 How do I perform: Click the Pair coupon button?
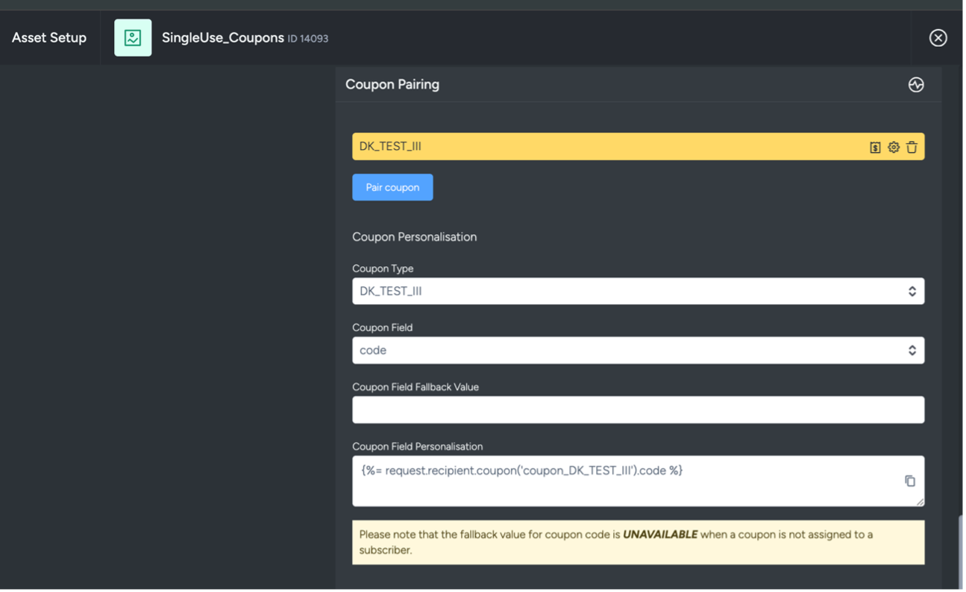tap(392, 187)
